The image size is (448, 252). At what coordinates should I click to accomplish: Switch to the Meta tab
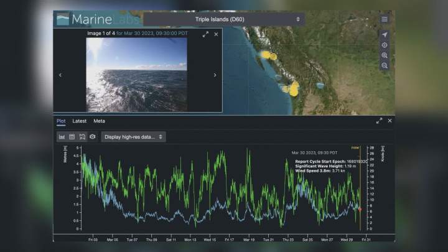pos(100,121)
